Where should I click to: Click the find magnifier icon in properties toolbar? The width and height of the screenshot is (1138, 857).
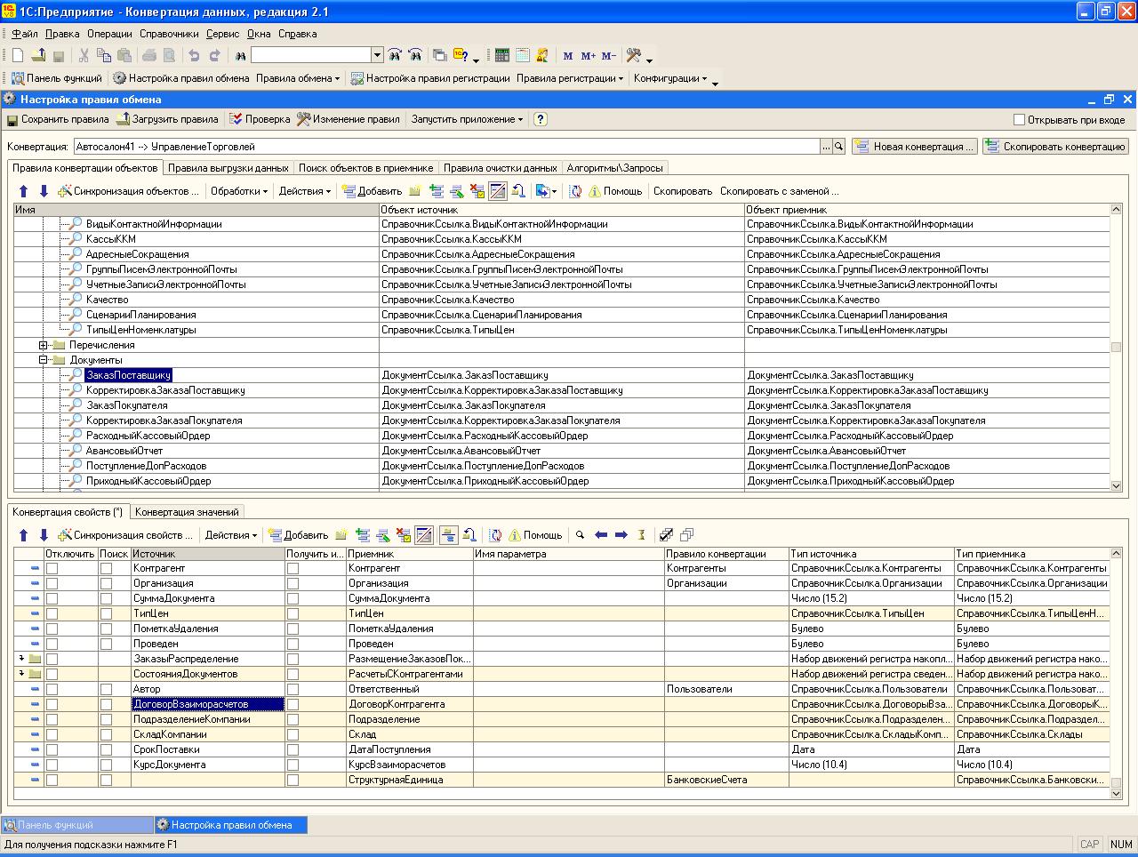(580, 535)
